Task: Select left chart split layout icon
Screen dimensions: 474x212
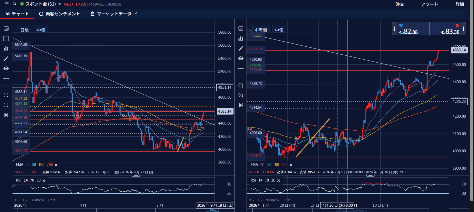Action: coord(6,38)
